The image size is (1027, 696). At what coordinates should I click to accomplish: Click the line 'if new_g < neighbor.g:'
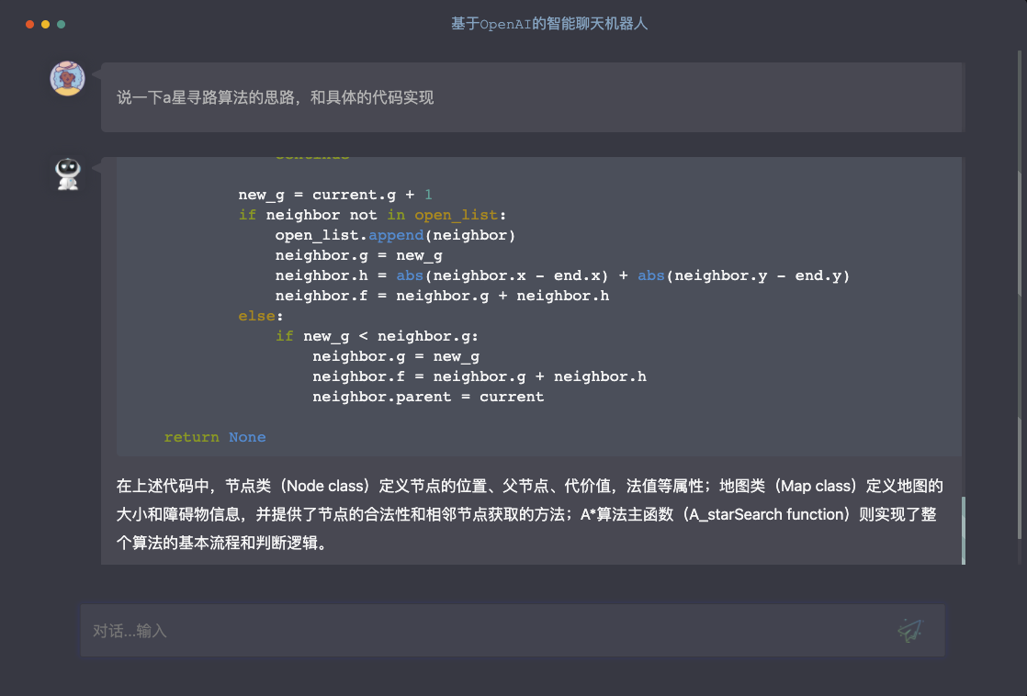point(377,336)
